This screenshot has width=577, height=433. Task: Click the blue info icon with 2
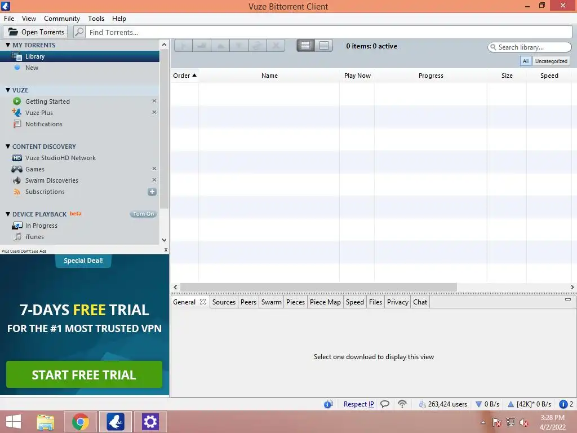click(563, 404)
